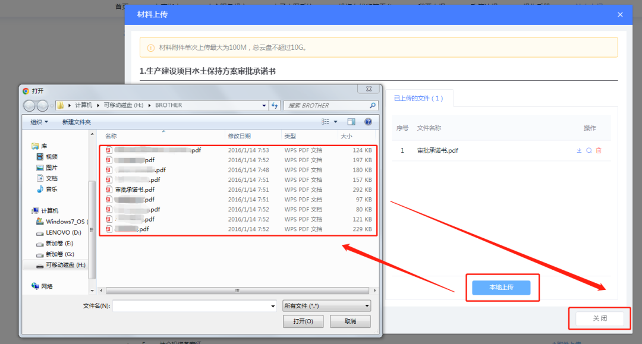Click 新建文件夹 in the toolbar
642x344 pixels.
77,122
